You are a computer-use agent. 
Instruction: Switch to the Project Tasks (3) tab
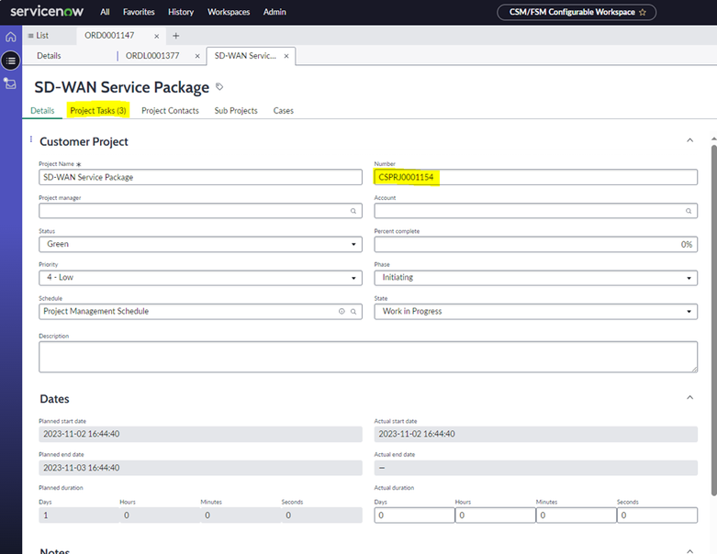coord(98,111)
